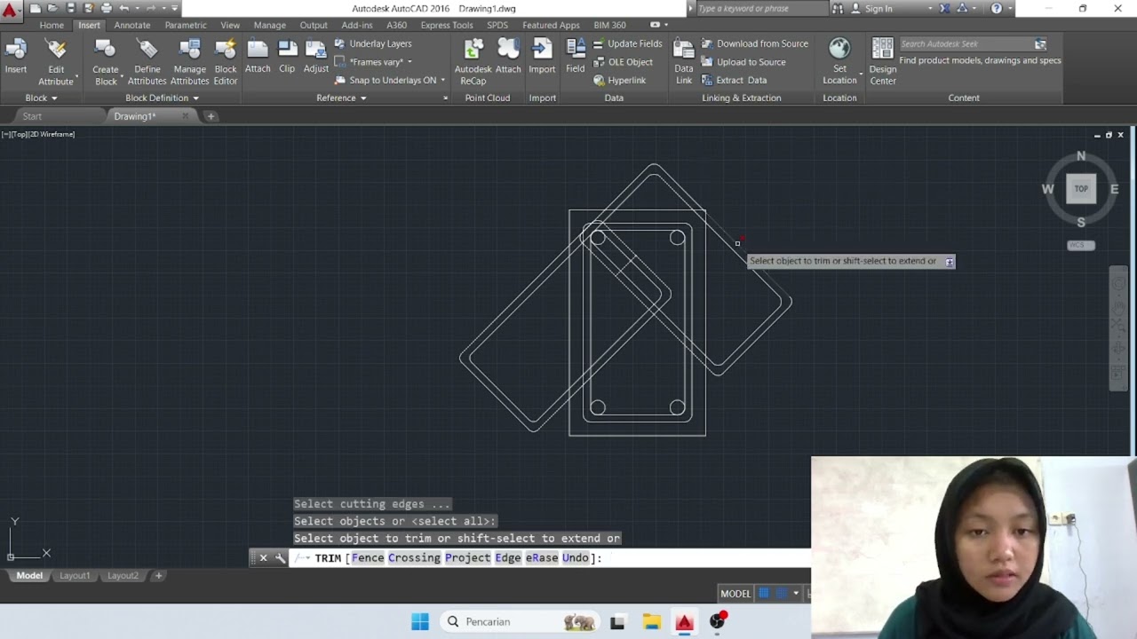Click the TOP face of the ViewCube

click(1081, 188)
